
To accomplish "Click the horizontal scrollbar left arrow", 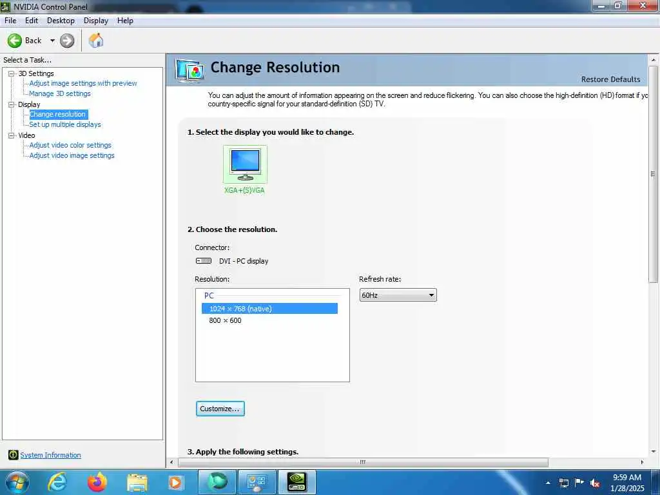I will tap(171, 462).
